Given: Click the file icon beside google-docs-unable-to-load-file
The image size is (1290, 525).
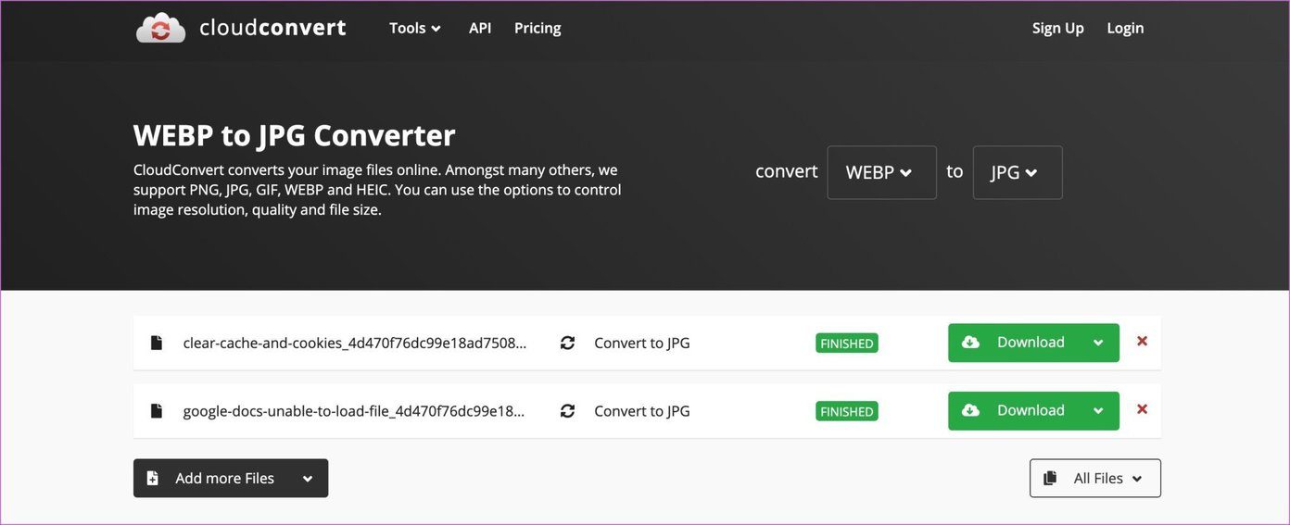Looking at the screenshot, I should pyautogui.click(x=157, y=411).
